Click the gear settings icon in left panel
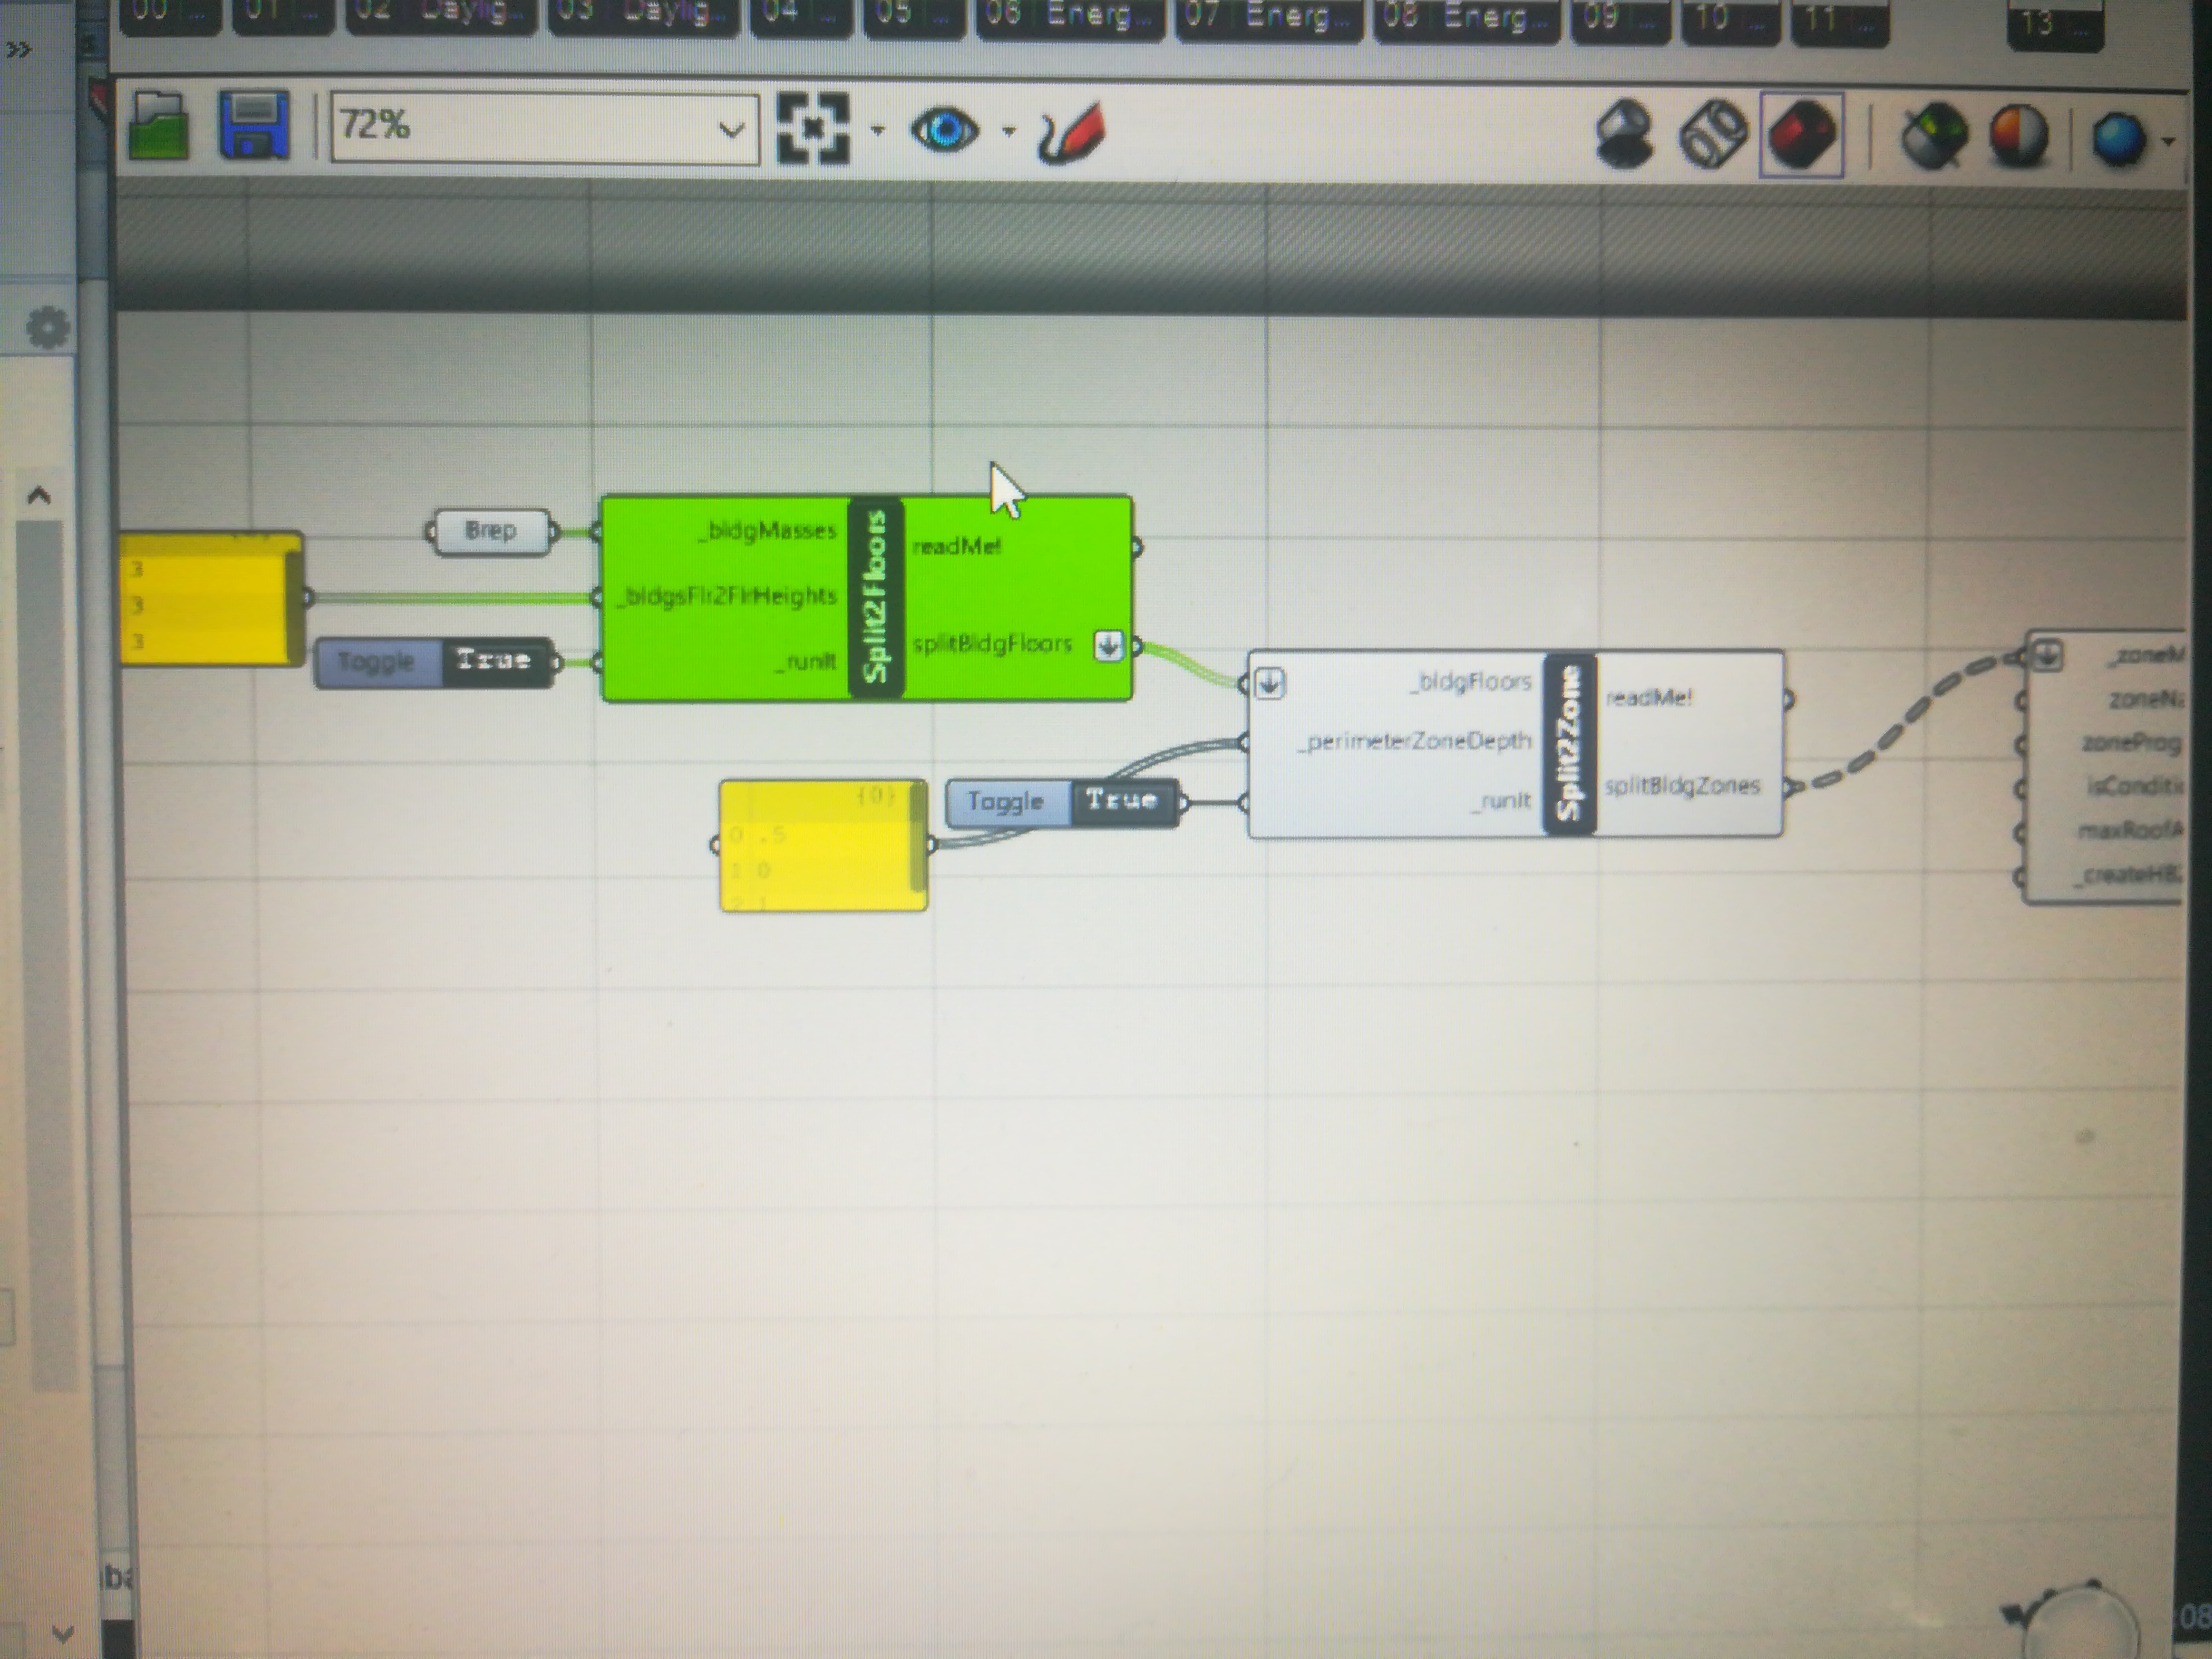The image size is (2212, 1659). 48,327
